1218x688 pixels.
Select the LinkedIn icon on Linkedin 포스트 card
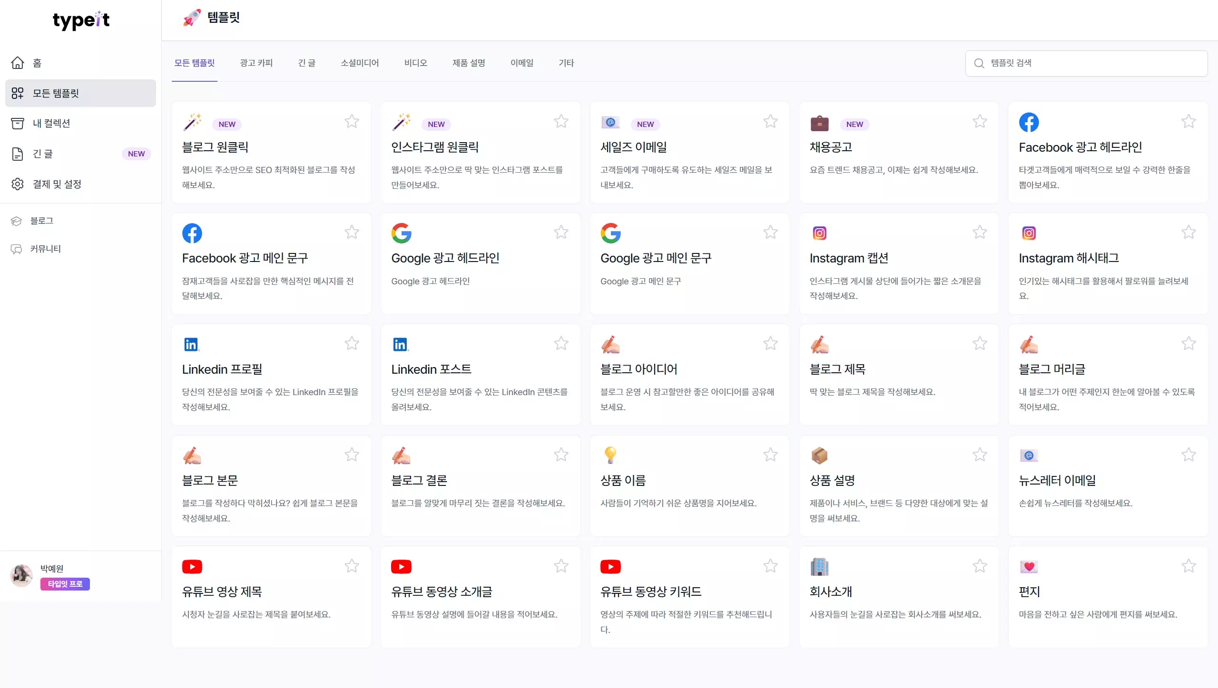[x=401, y=344]
